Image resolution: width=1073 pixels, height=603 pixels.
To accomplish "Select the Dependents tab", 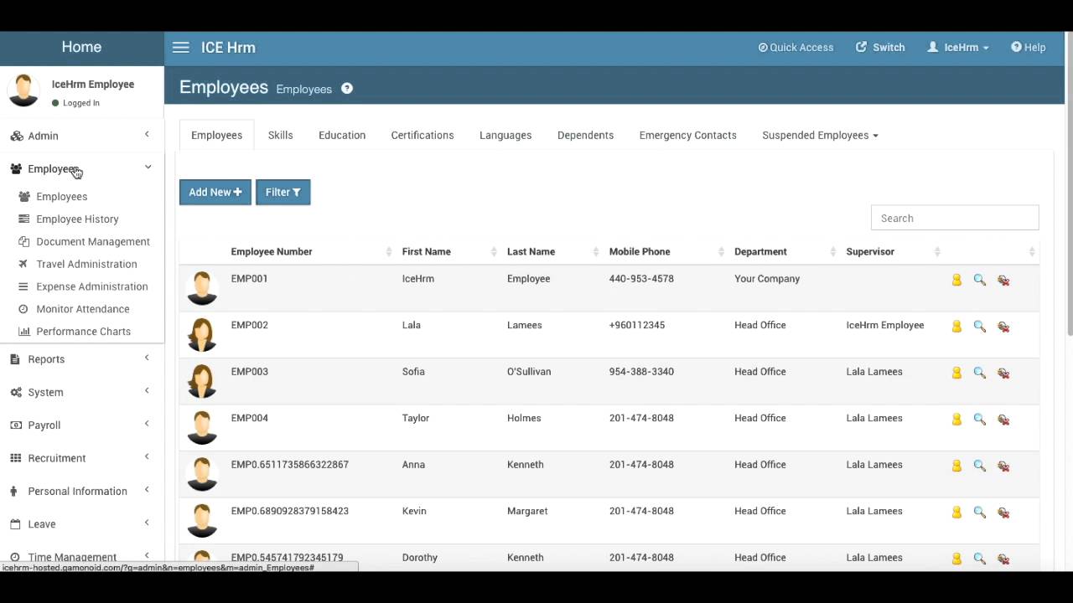I will pyautogui.click(x=585, y=135).
